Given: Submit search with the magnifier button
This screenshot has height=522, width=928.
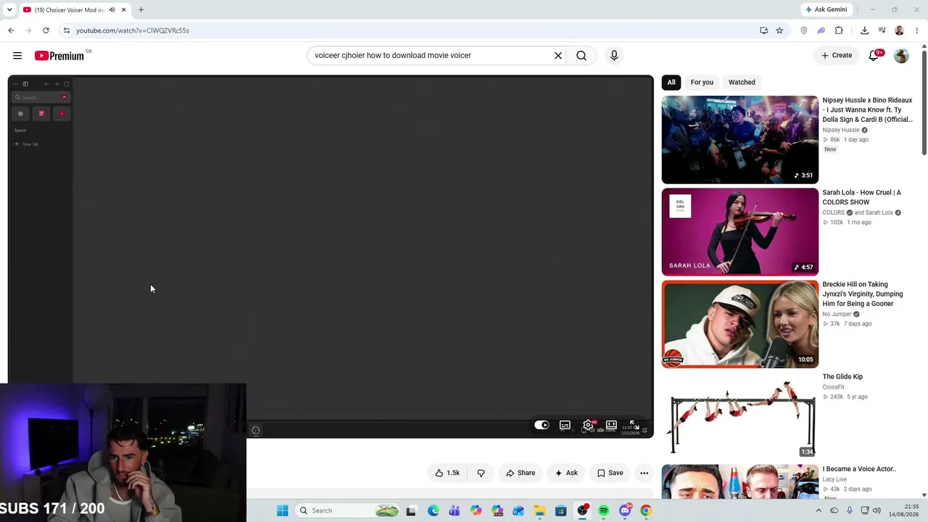Looking at the screenshot, I should (581, 56).
